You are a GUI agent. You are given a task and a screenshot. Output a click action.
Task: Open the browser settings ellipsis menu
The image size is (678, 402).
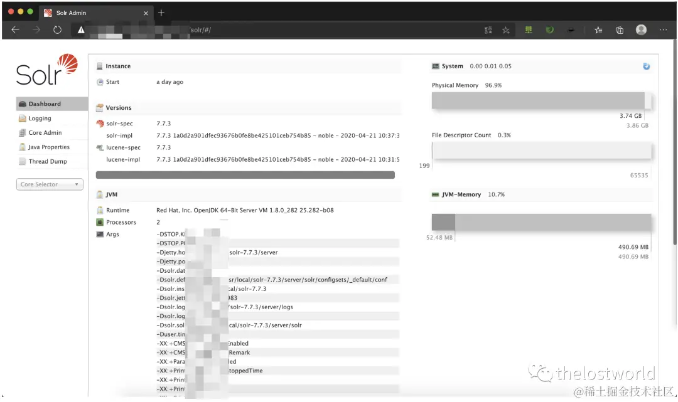(663, 30)
